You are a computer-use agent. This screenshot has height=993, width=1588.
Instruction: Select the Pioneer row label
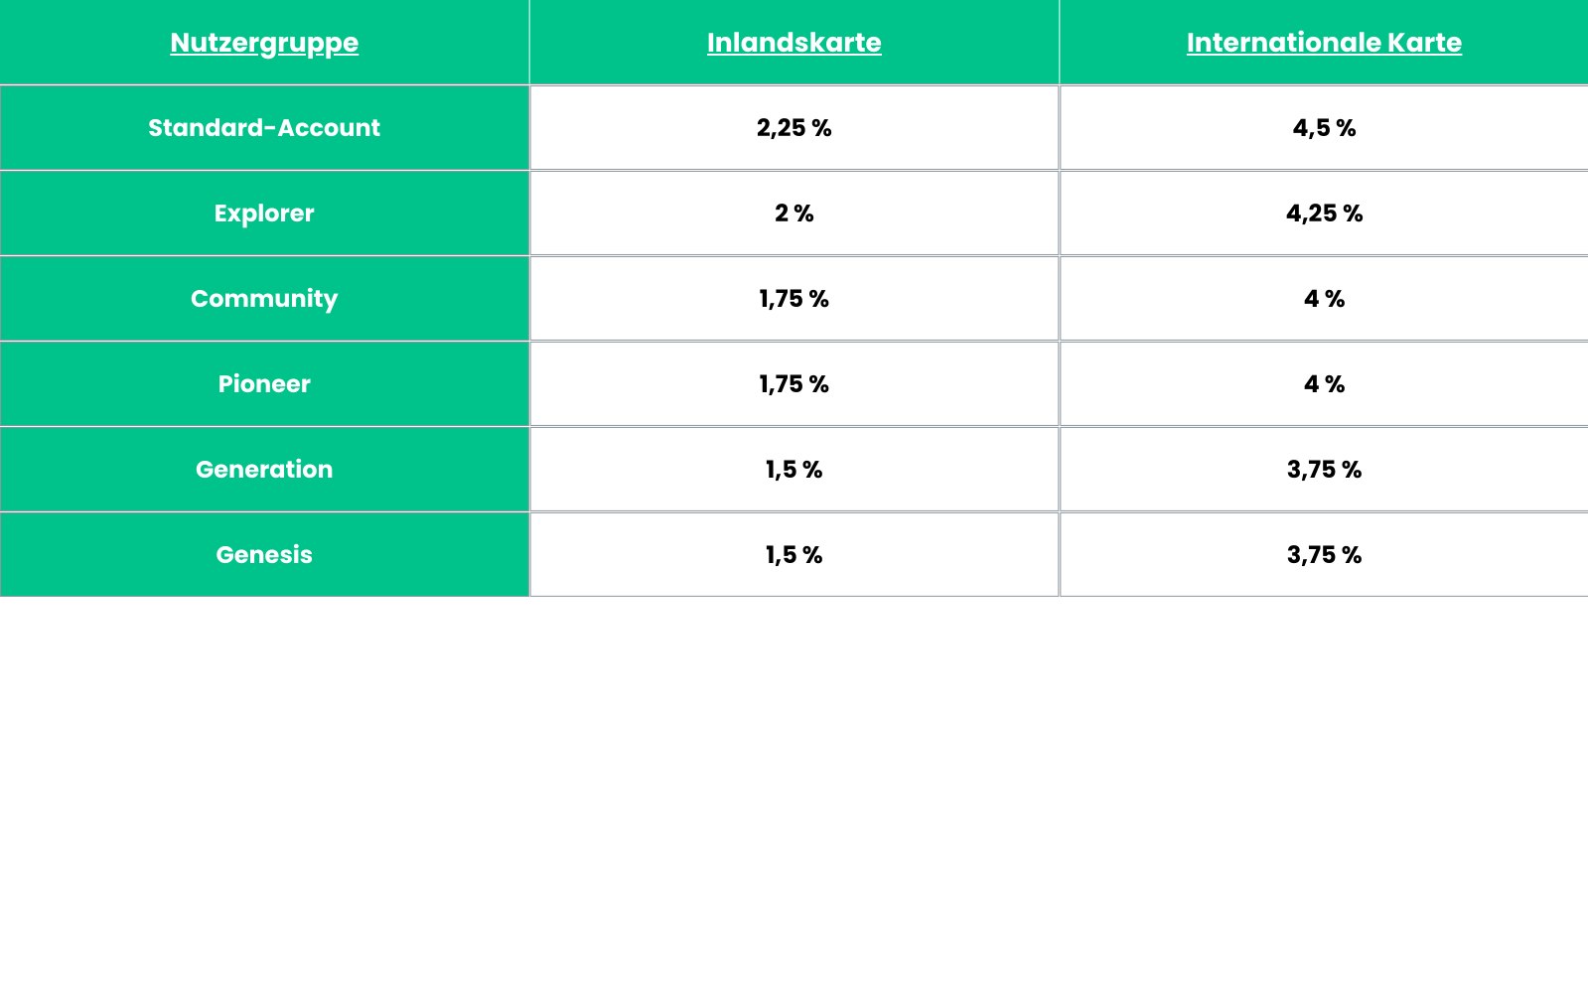coord(264,384)
